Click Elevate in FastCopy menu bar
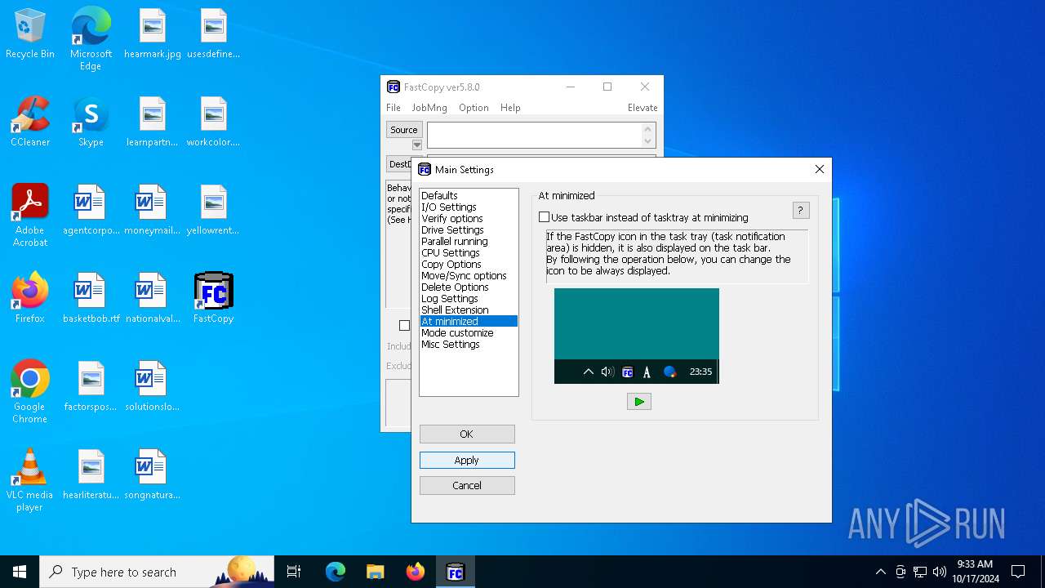1045x588 pixels. click(x=643, y=108)
